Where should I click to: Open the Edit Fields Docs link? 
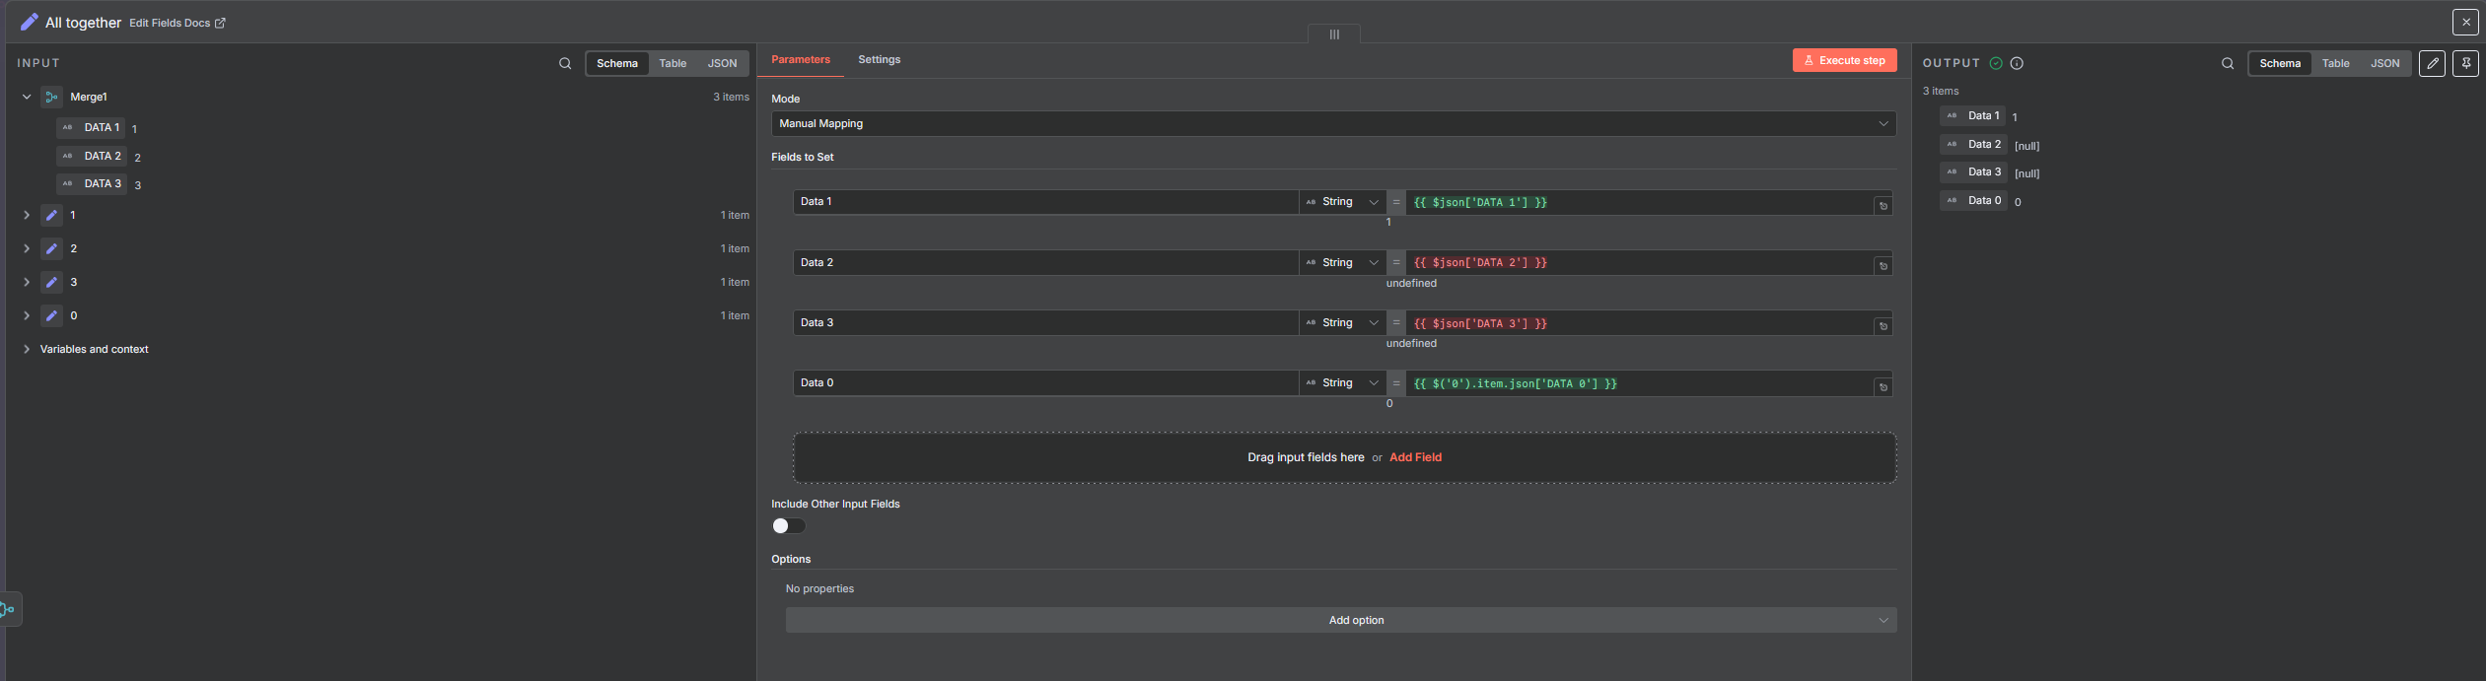coord(177,23)
